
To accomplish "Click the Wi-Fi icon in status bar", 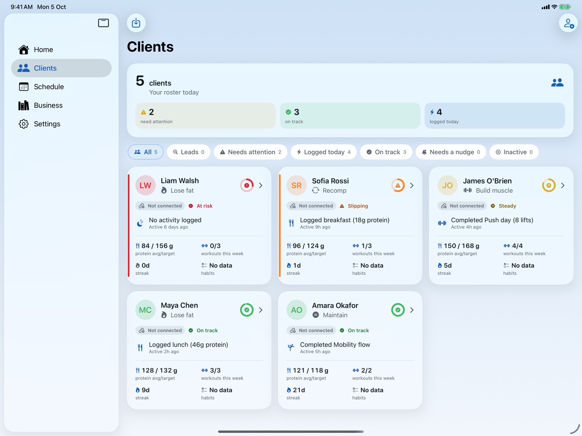I will click(x=554, y=7).
